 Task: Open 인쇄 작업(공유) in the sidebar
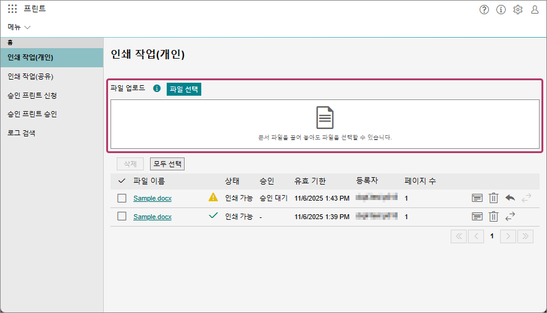pos(30,77)
